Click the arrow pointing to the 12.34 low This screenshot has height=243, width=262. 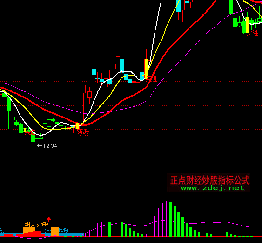pos(40,146)
